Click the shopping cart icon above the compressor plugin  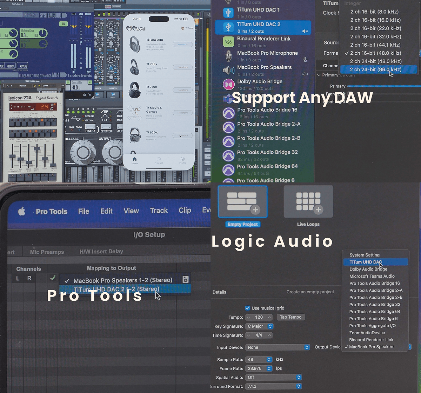click(x=90, y=95)
